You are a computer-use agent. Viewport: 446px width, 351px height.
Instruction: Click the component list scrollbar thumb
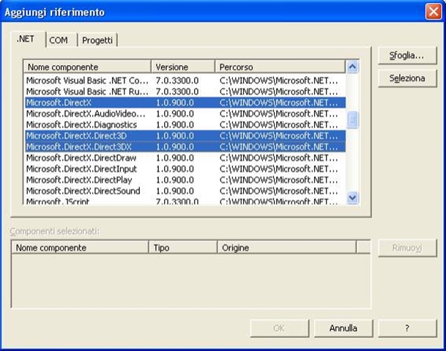click(352, 119)
